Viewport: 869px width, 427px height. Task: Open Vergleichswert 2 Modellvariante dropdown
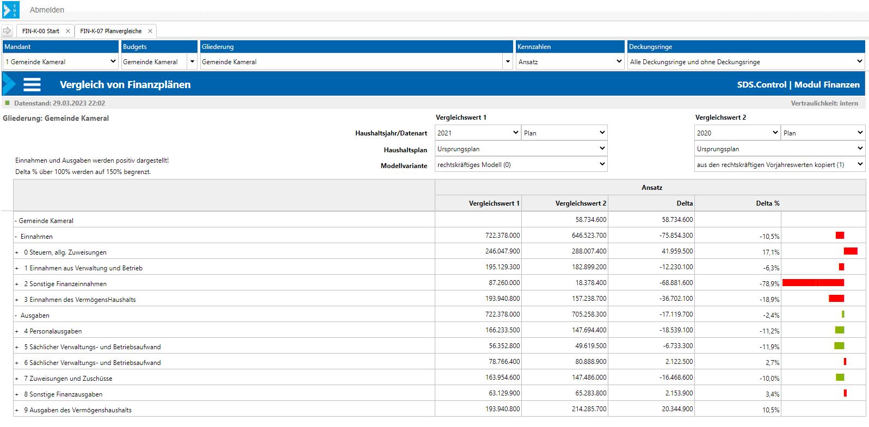[779, 164]
